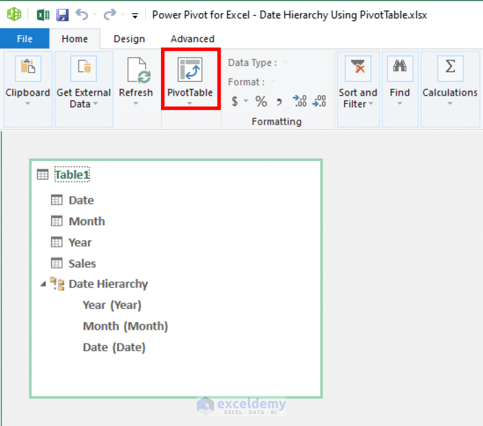Click the Date column icon
This screenshot has height=426, width=483.
pos(57,199)
